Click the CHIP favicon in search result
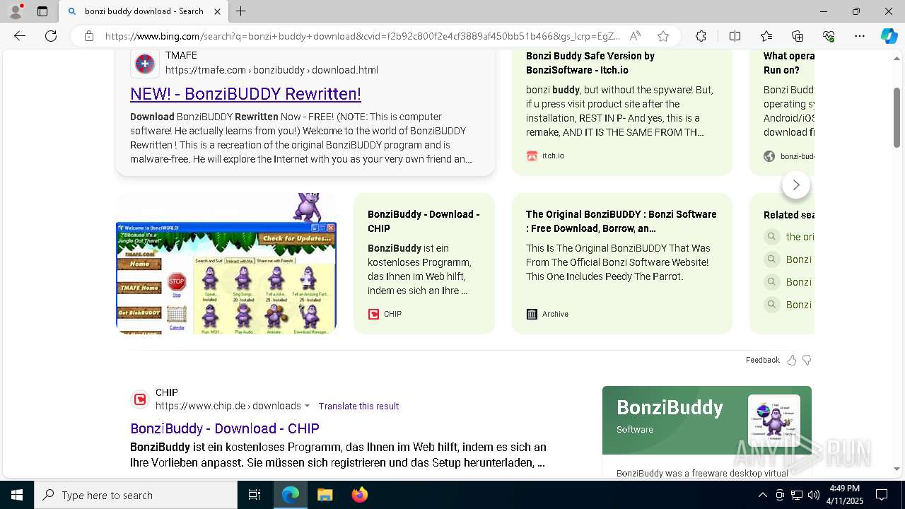Viewport: 905px width, 509px height. tap(141, 399)
